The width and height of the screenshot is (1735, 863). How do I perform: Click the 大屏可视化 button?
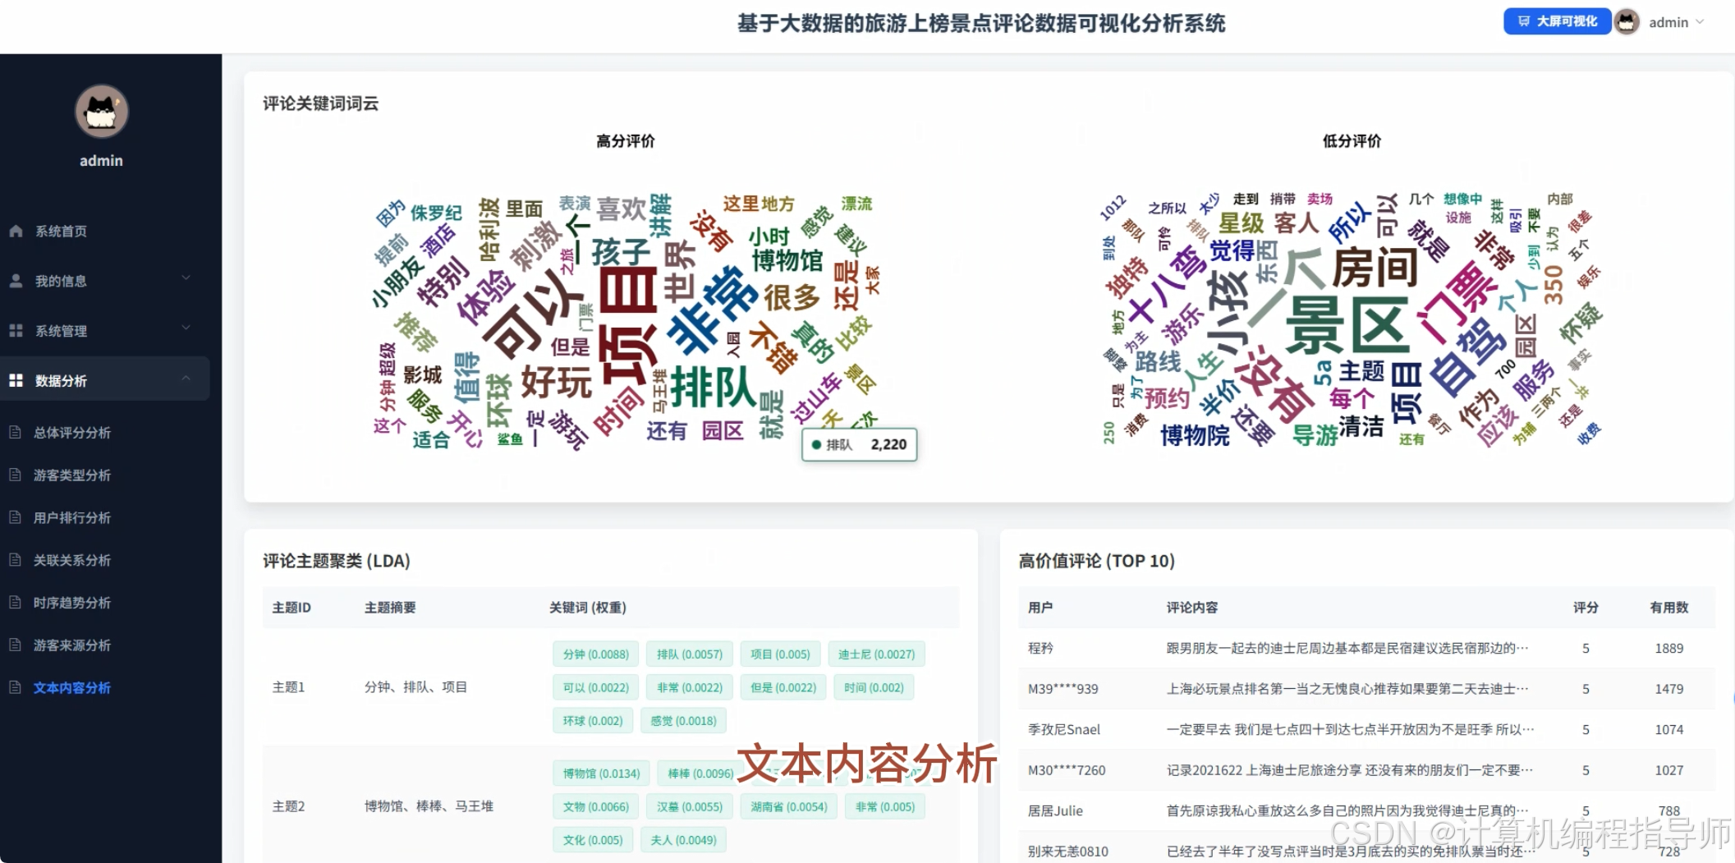[1557, 21]
